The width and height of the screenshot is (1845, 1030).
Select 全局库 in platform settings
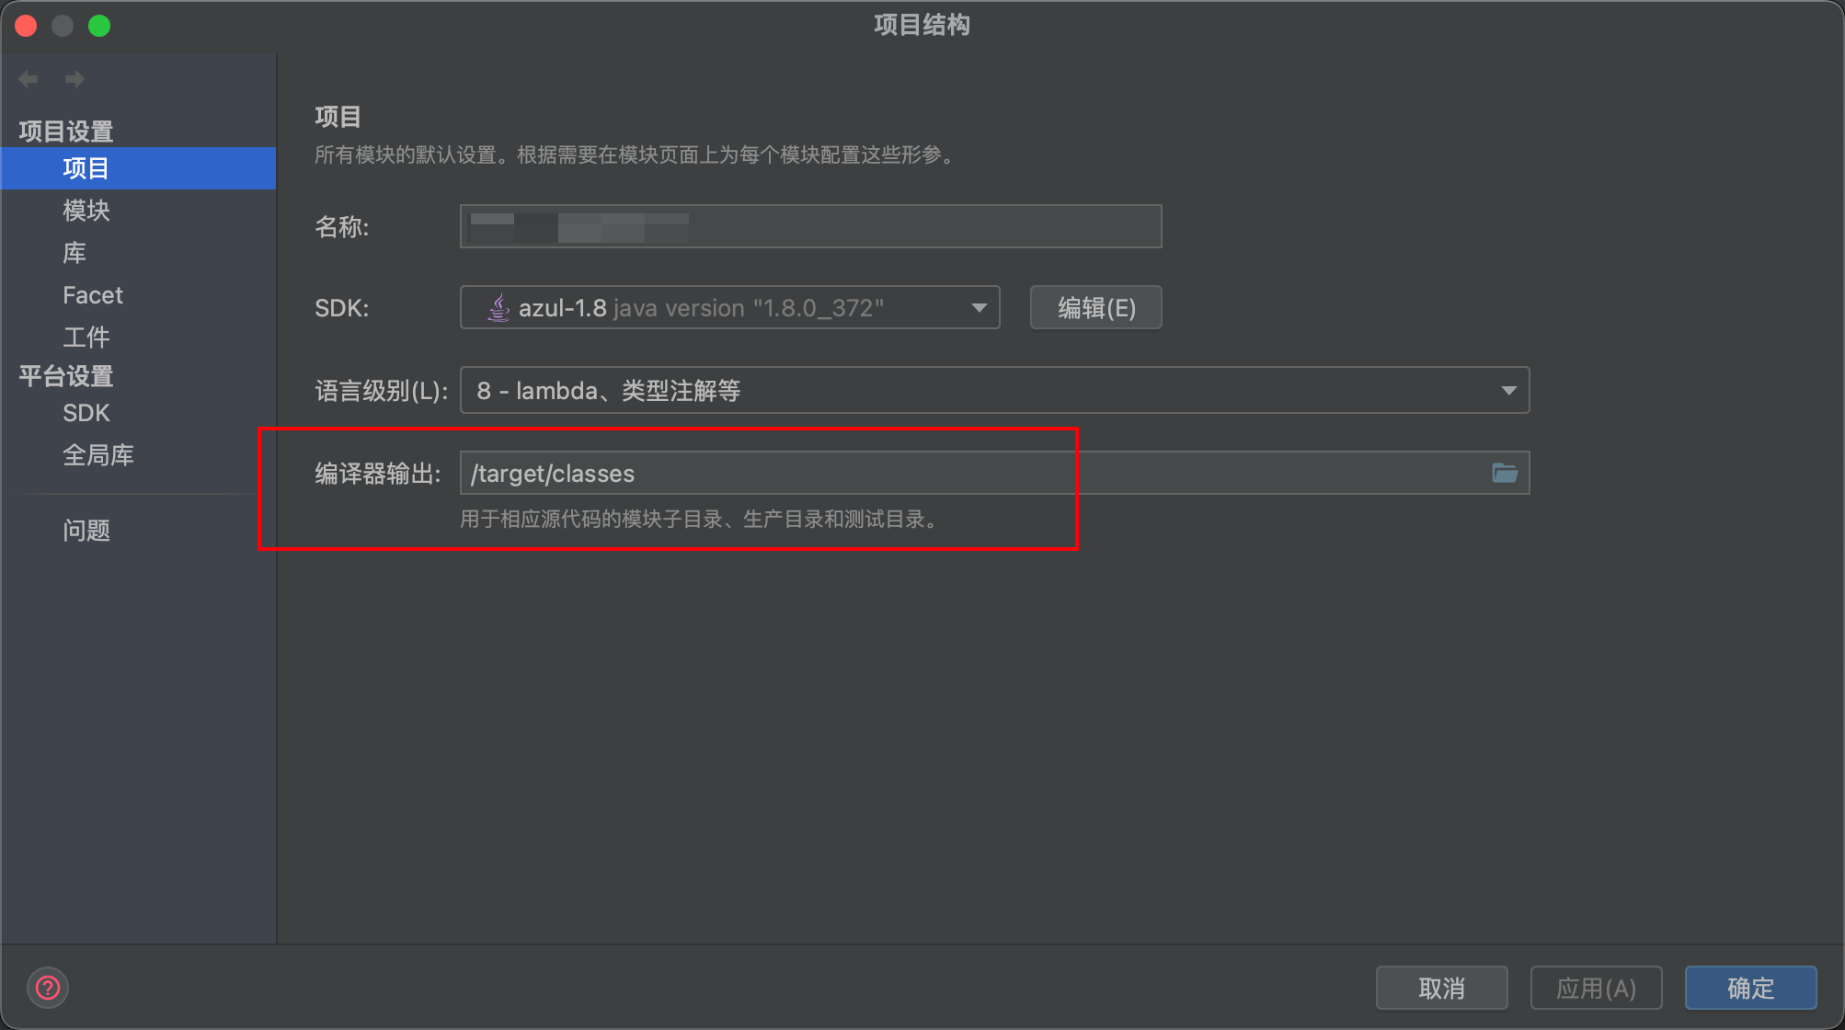point(97,455)
